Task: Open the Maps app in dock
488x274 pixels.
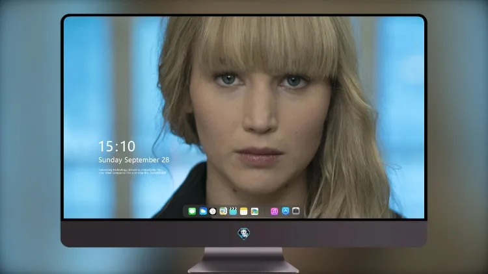Action: (223, 211)
